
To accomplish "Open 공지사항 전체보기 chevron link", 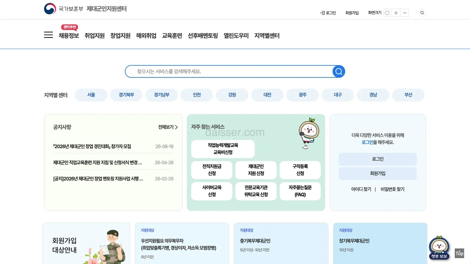I will click(x=168, y=127).
